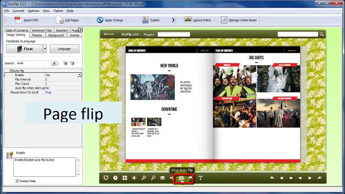345x194 pixels.
Task: Open the Help menu
Action: click(70, 11)
